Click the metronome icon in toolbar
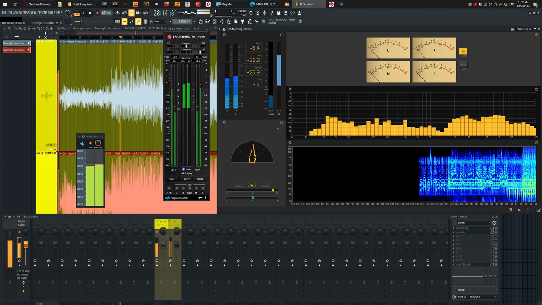 (x=118, y=13)
